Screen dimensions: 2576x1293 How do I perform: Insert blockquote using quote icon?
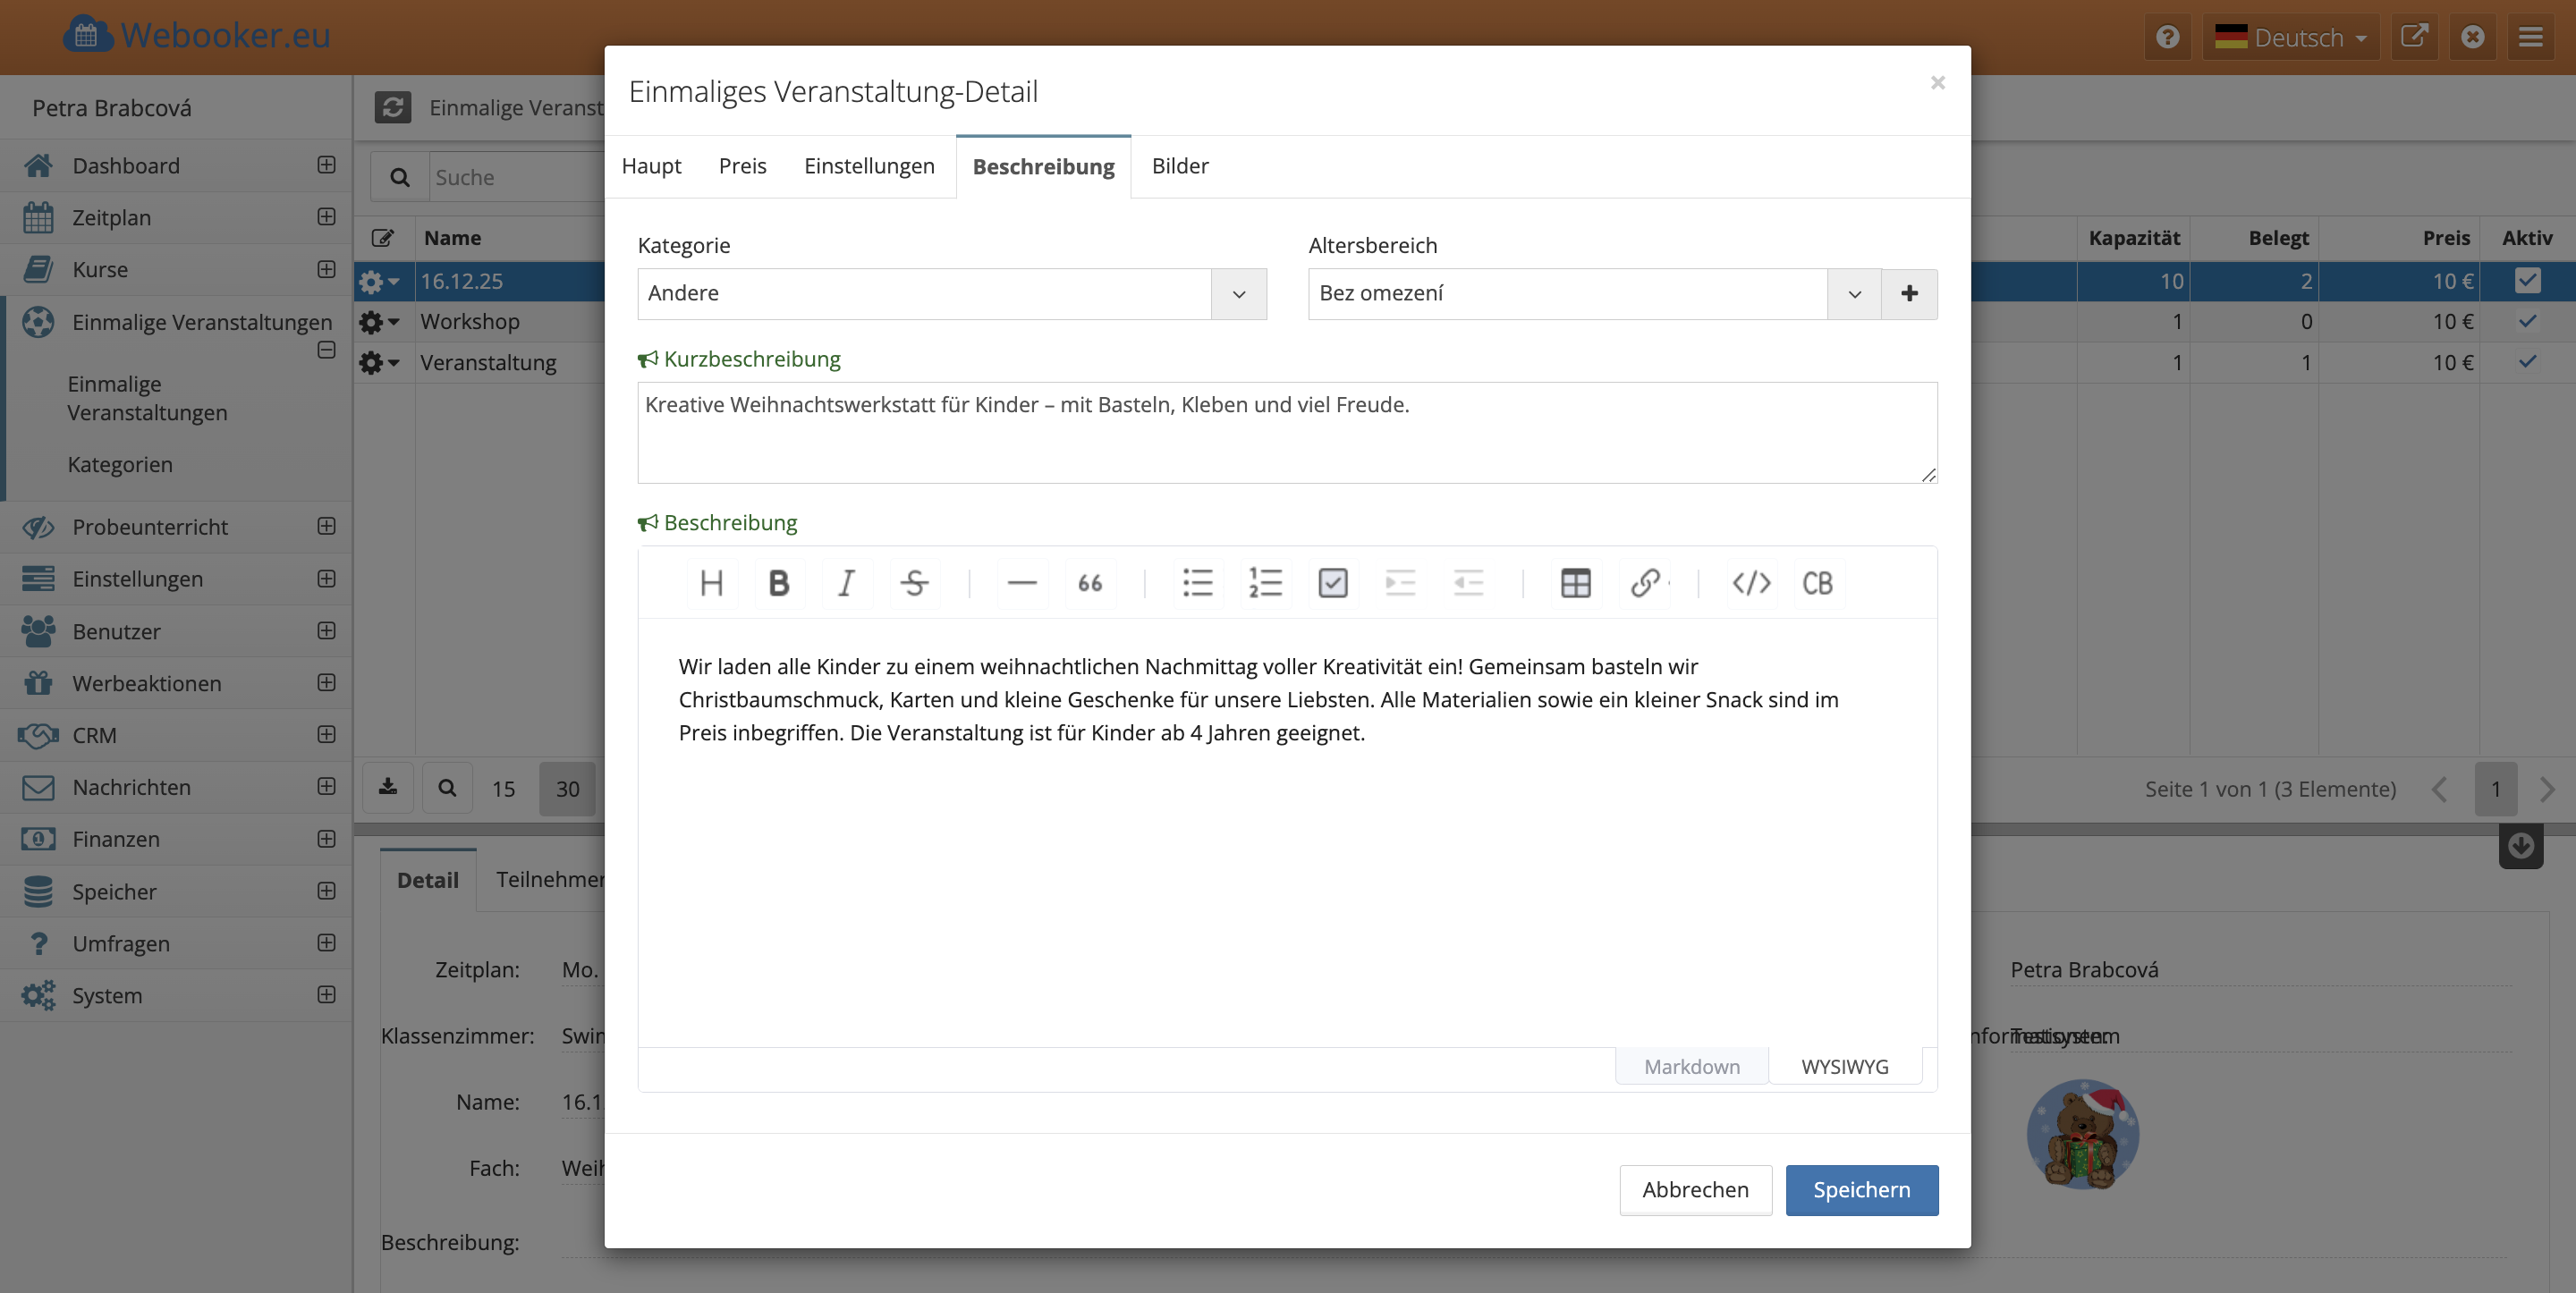(x=1090, y=583)
